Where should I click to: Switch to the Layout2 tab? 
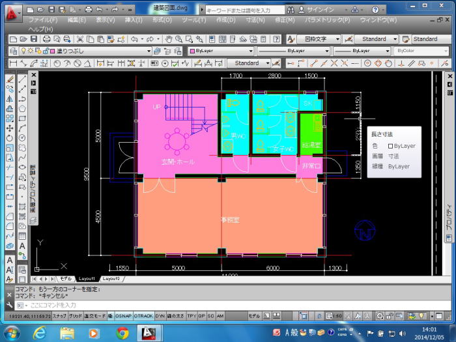111,279
